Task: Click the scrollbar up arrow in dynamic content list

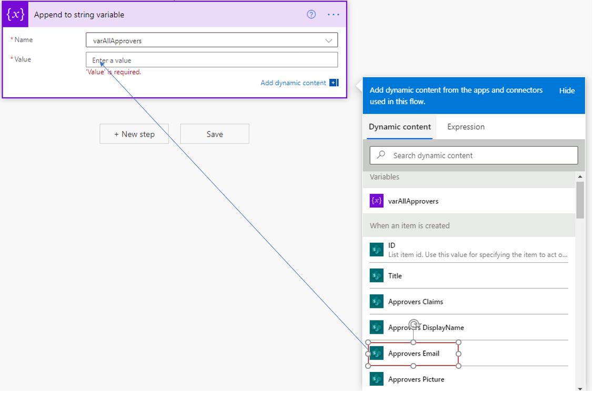Action: tap(580, 177)
